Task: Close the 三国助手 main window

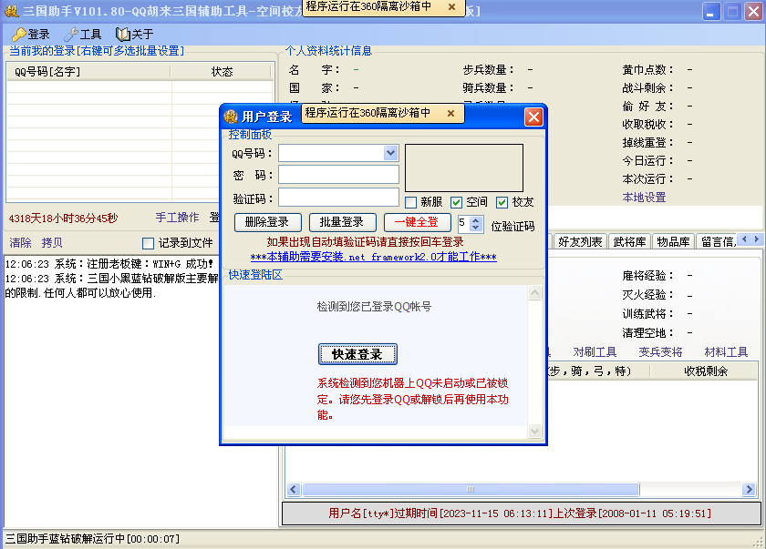Action: [754, 11]
